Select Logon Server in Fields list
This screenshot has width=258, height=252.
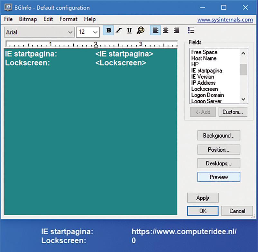point(207,101)
